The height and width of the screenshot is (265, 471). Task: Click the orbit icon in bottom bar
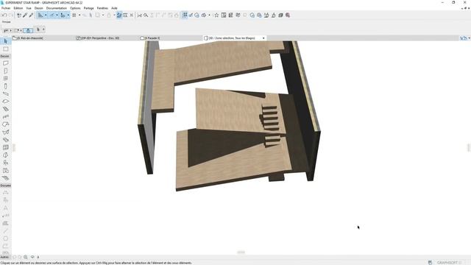(x=32, y=257)
